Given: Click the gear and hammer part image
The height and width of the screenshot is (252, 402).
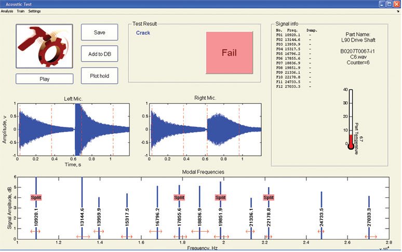Looking at the screenshot, I should tap(44, 46).
